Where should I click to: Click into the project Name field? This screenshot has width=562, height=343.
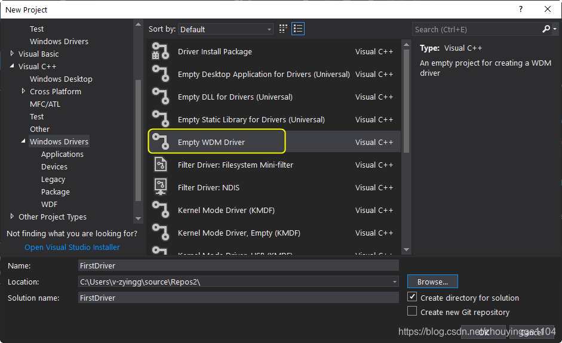point(238,265)
